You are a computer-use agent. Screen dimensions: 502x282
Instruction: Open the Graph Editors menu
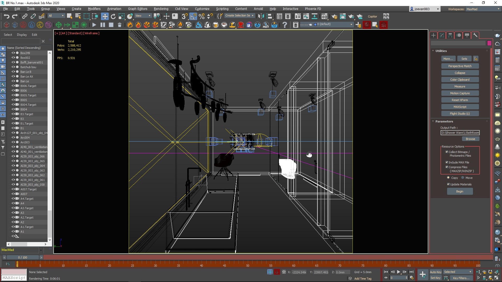[x=138, y=9]
